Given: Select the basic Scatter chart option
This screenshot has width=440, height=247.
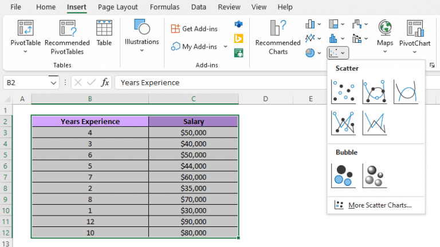Looking at the screenshot, I should tap(343, 91).
